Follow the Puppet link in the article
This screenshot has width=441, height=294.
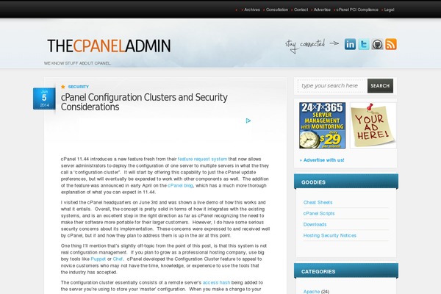tap(98, 259)
